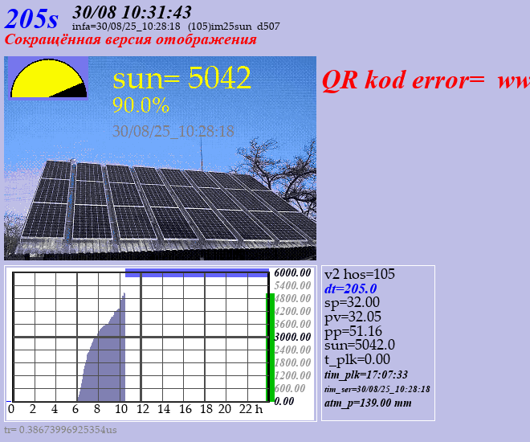Screen dimensions: 530x442
Task: Click the 'tim_plk=17:07:33' line
Action: (x=366, y=374)
